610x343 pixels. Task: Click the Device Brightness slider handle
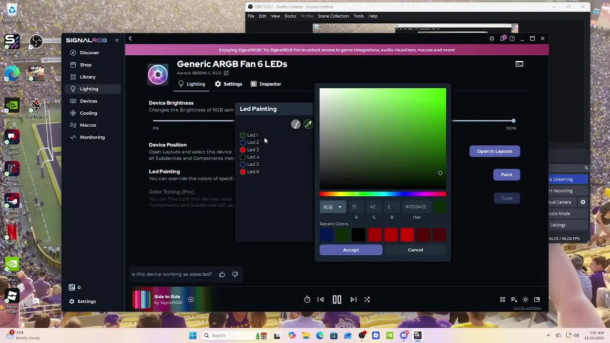click(513, 121)
